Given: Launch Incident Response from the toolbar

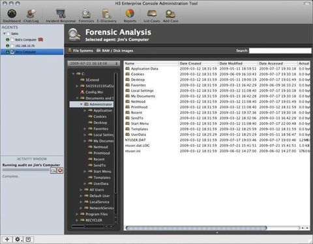Looking at the screenshot, I should (x=61, y=14).
